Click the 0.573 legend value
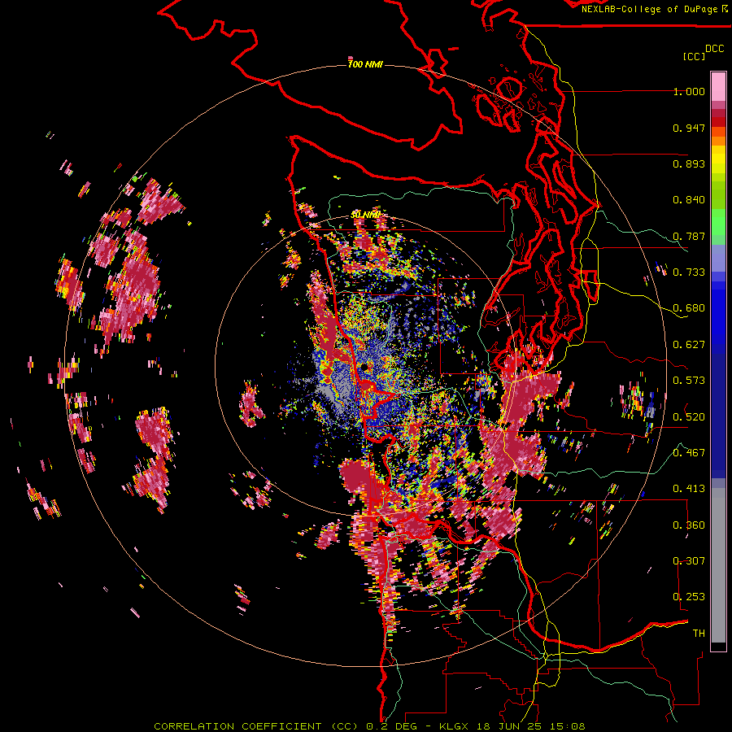 pyautogui.click(x=689, y=381)
